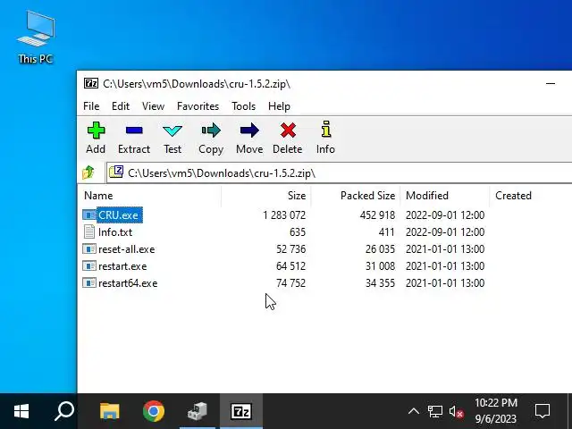This screenshot has width=572, height=429.
Task: Click the size value 74 752
Action: click(x=291, y=283)
